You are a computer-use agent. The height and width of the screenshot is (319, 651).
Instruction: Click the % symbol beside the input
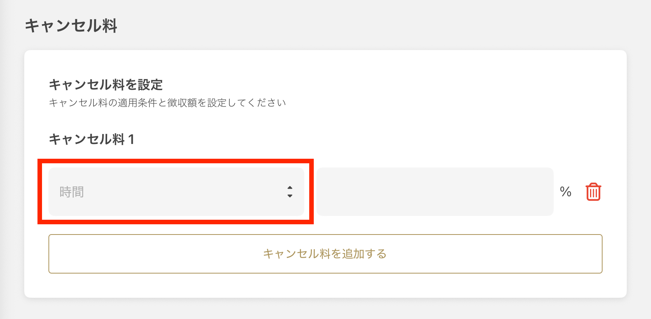tap(565, 192)
